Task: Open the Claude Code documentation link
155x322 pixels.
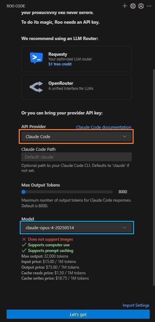Action: [x=104, y=127]
